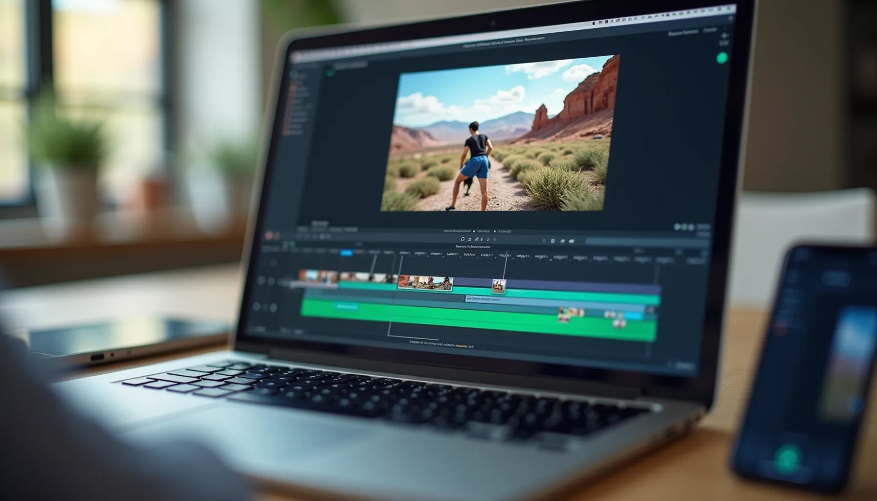Click the clipboard icon in the timeline toolbar
Screen dimensions: 877x501
click(553, 241)
